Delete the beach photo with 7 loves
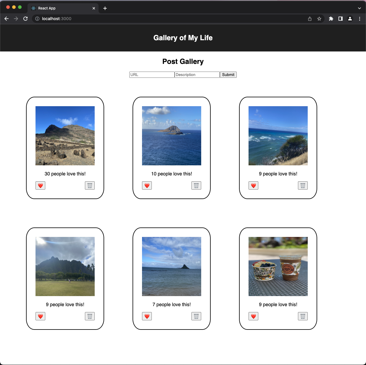Image resolution: width=366 pixels, height=365 pixels. coord(196,316)
